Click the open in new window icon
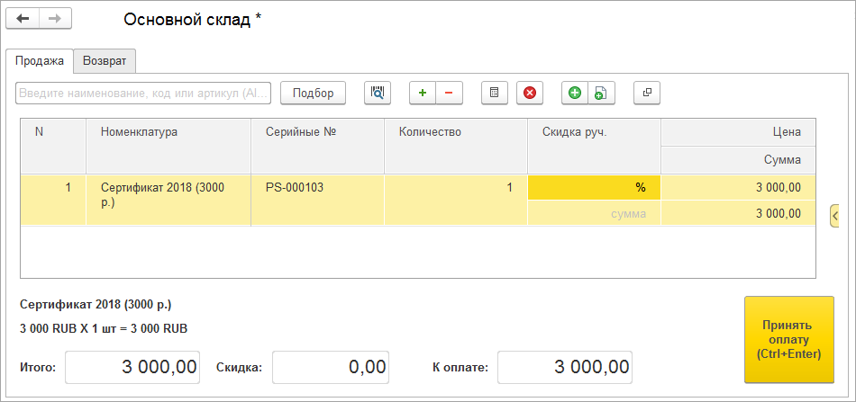 647,93
